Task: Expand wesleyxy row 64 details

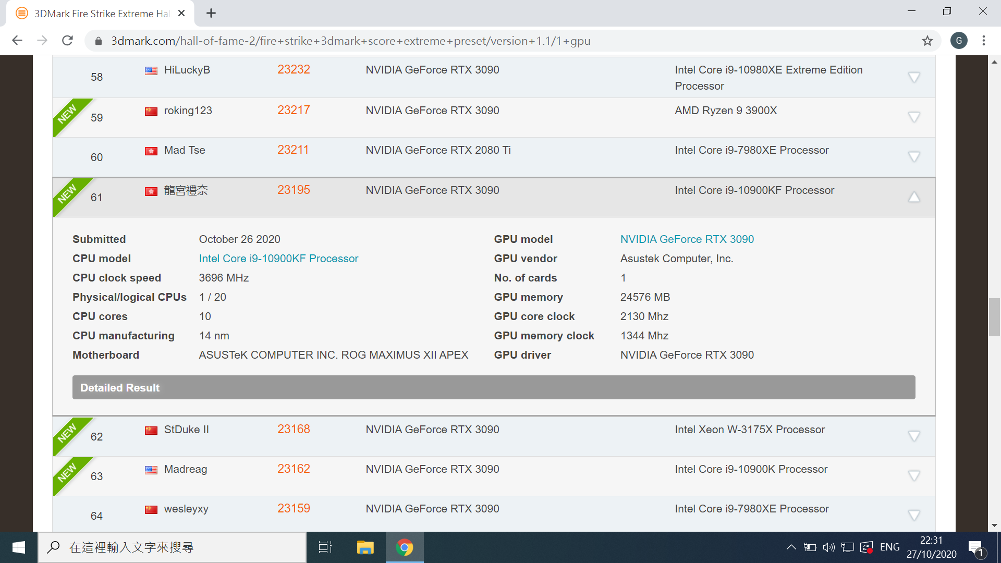Action: (x=913, y=516)
